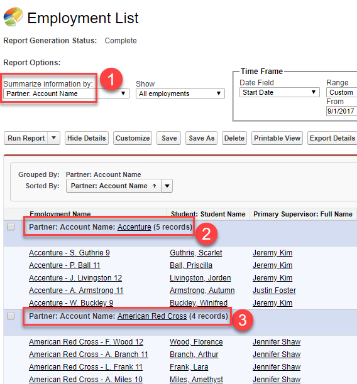Open student Ball, Priscilla
357x384 pixels.
[x=191, y=265]
